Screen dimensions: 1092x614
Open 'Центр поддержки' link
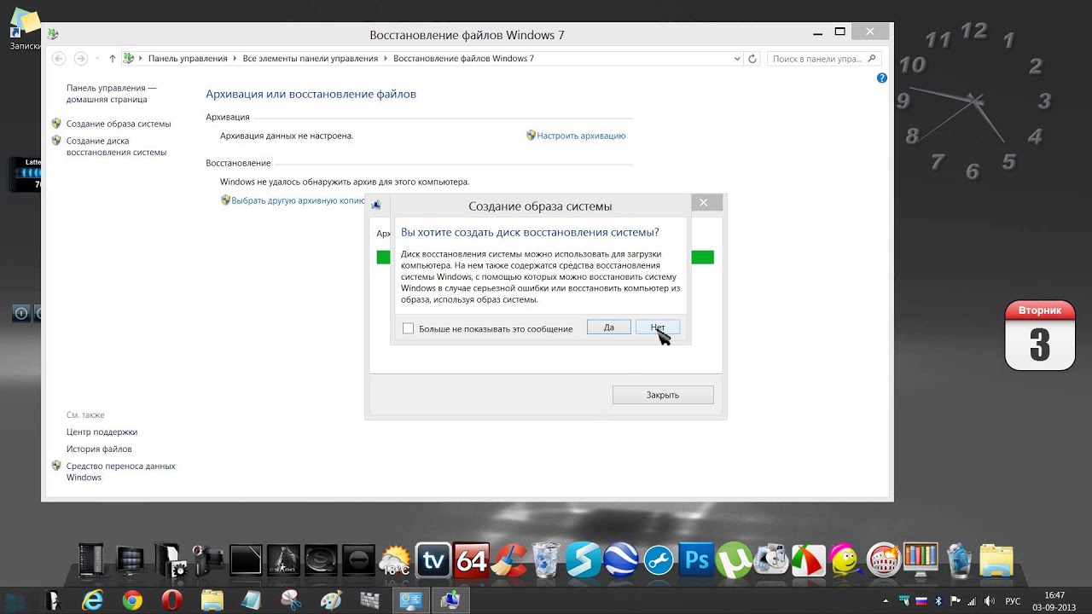point(102,432)
